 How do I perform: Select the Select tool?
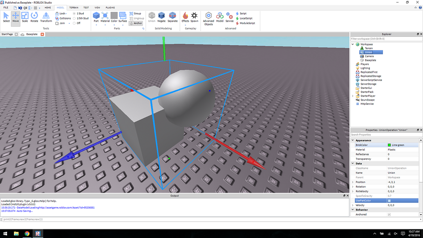[6, 17]
